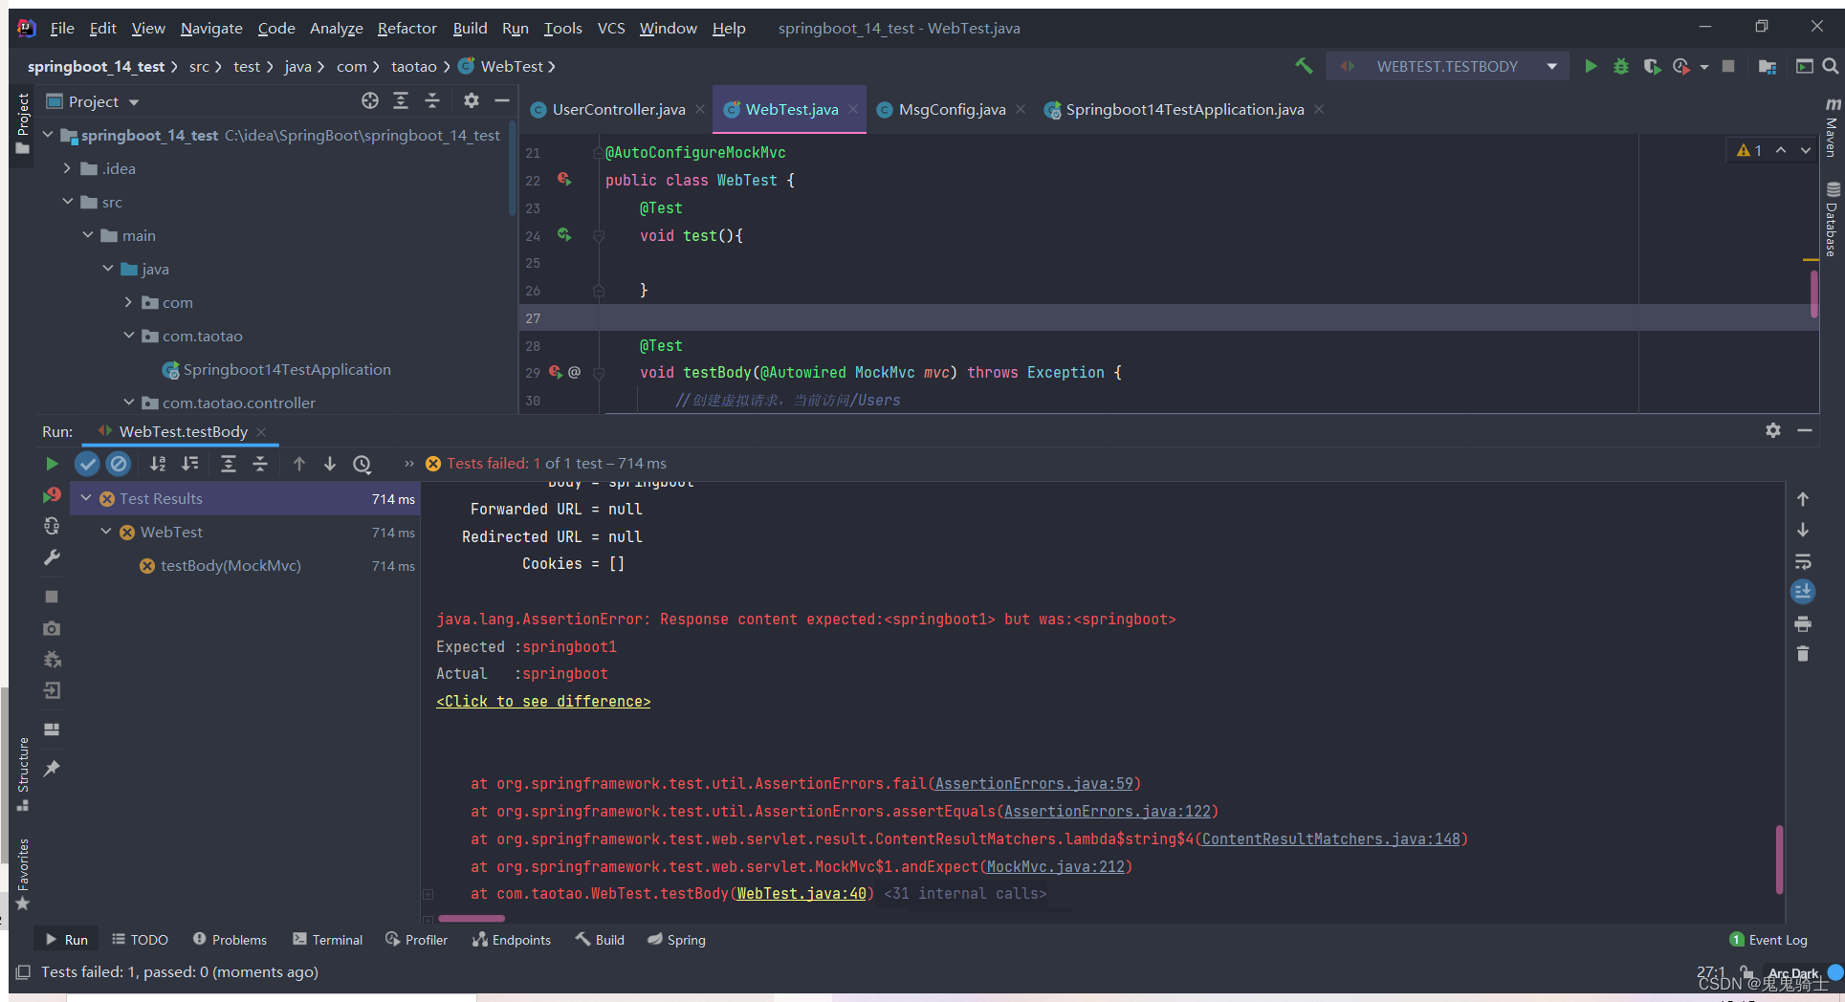Viewport: 1845px width, 1002px height.
Task: Open the Navigate menu
Action: click(x=211, y=28)
